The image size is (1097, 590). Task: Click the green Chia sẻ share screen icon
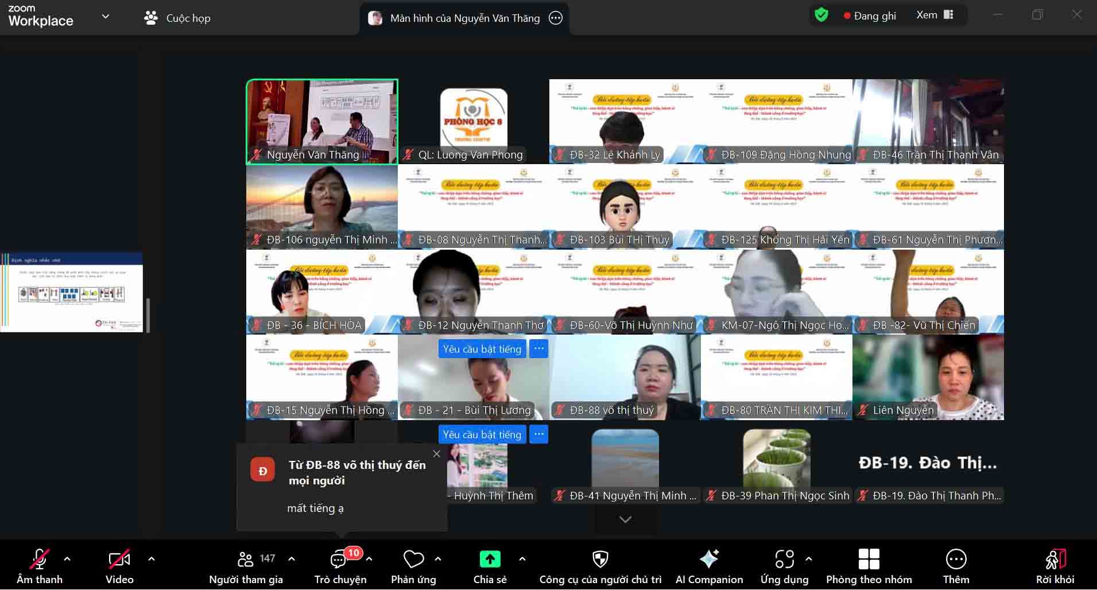[490, 560]
